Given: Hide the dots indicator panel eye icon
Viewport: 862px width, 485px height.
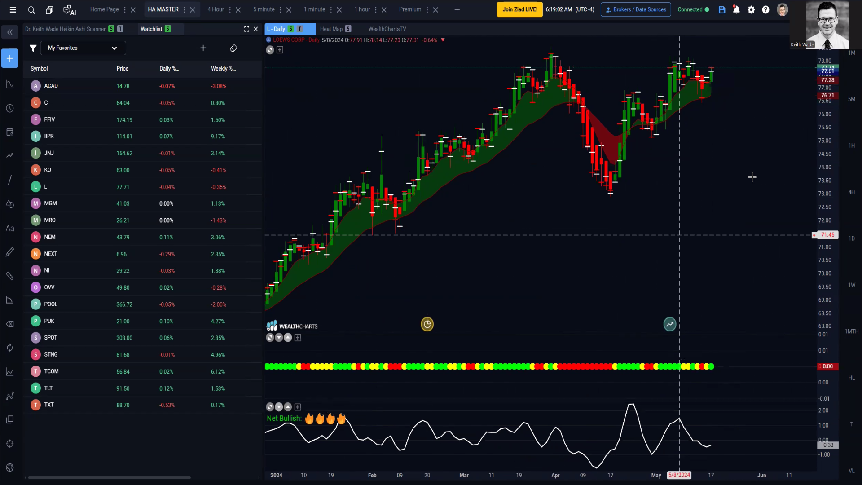Looking at the screenshot, I should coord(270,338).
